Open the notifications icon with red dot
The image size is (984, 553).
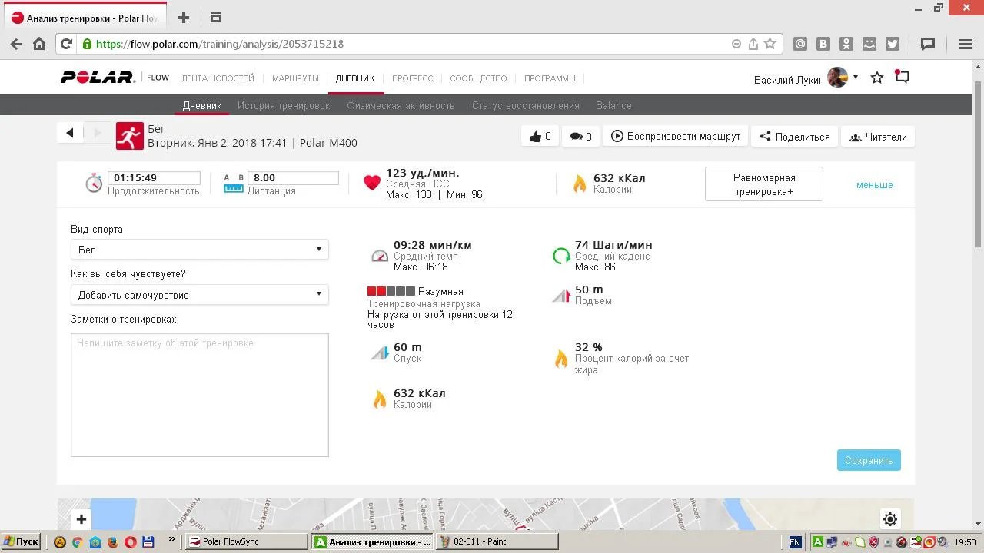tap(902, 77)
